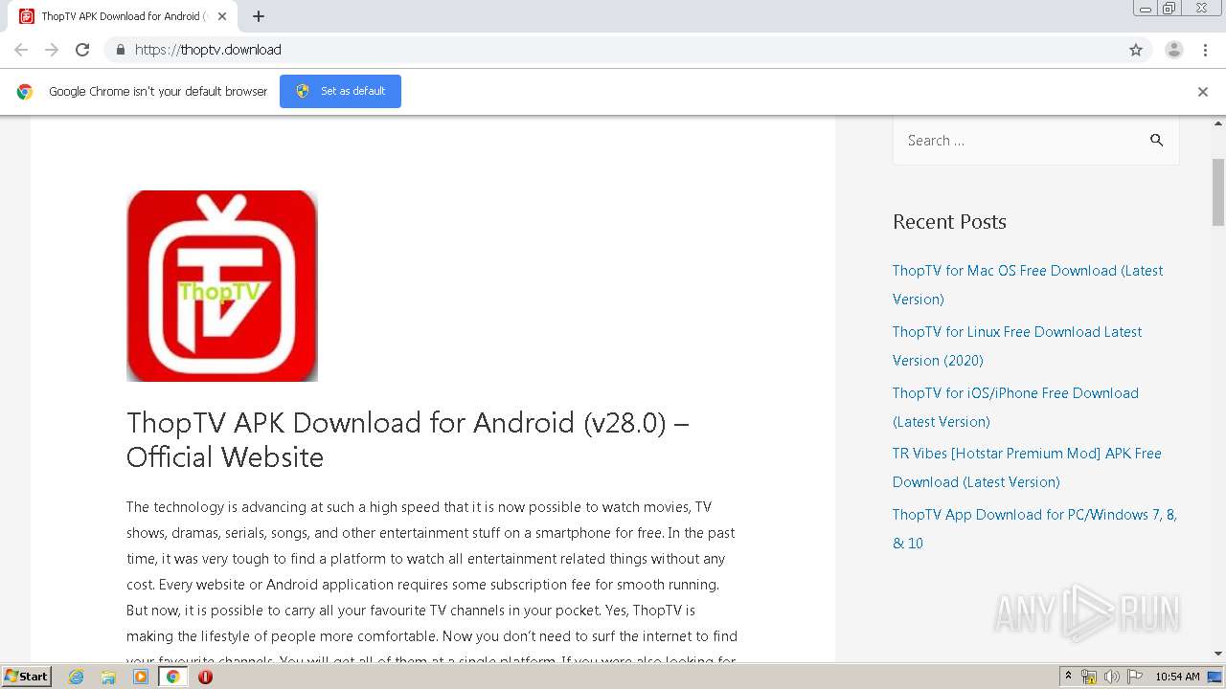Open the Chrome profile avatar
Screen dimensions: 1226x689
[1174, 50]
